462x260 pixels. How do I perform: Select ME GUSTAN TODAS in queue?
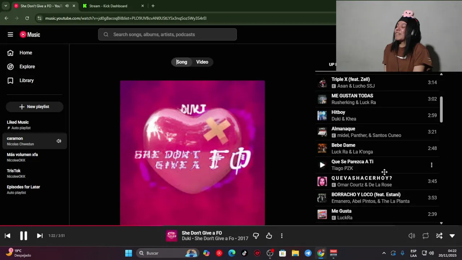377,99
